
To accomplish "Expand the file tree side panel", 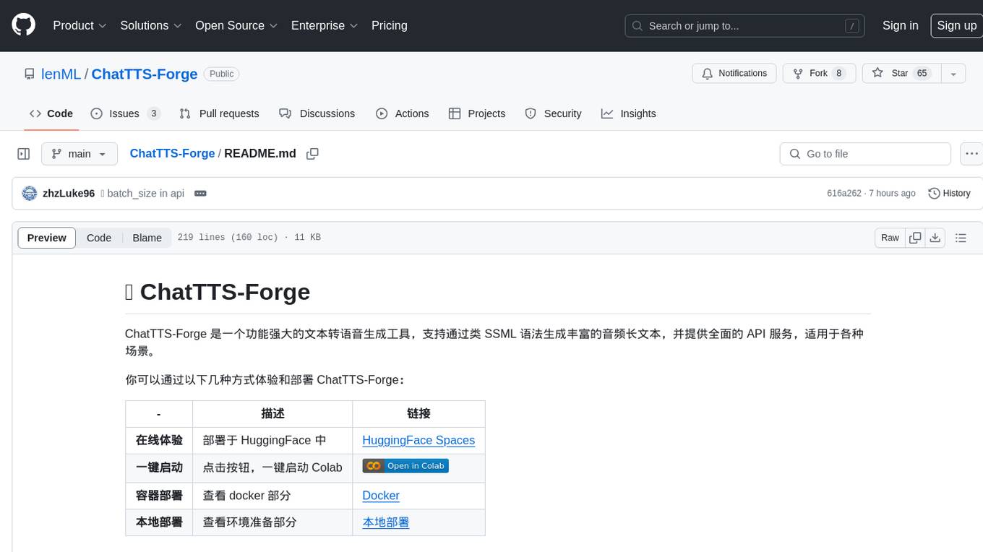I will 24,154.
